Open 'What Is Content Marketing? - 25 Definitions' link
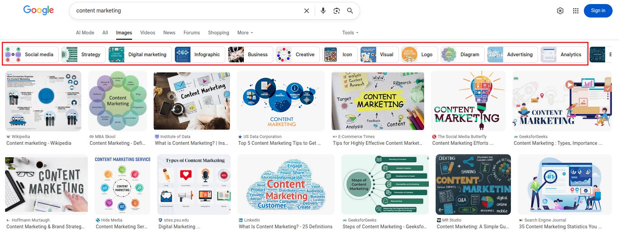 (286, 227)
